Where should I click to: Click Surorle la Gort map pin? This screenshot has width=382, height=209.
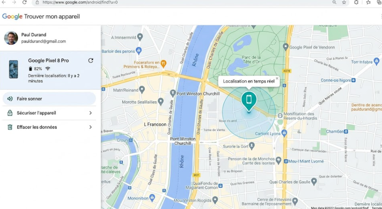252,146
